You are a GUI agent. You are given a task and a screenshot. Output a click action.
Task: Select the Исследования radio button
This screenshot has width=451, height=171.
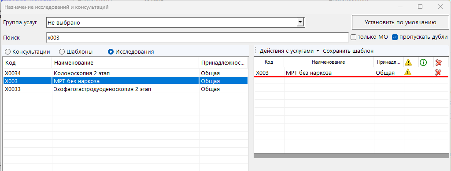click(111, 52)
